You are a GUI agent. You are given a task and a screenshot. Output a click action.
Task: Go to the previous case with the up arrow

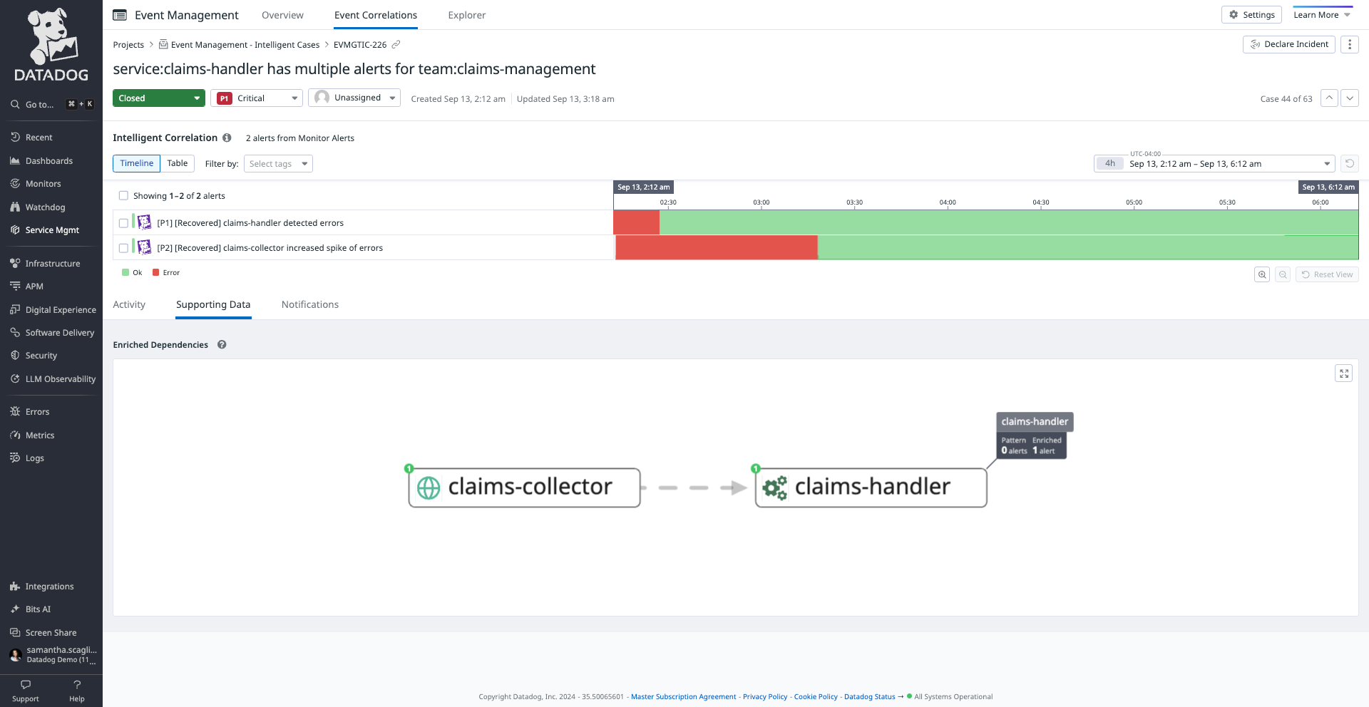(1328, 98)
